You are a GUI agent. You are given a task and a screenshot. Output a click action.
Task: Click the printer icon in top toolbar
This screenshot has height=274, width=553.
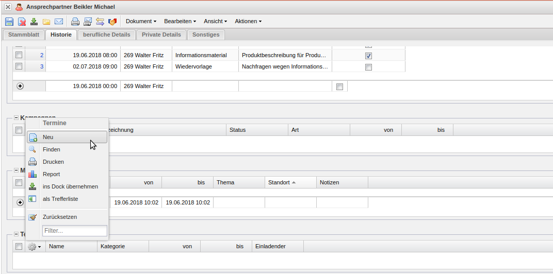click(75, 22)
